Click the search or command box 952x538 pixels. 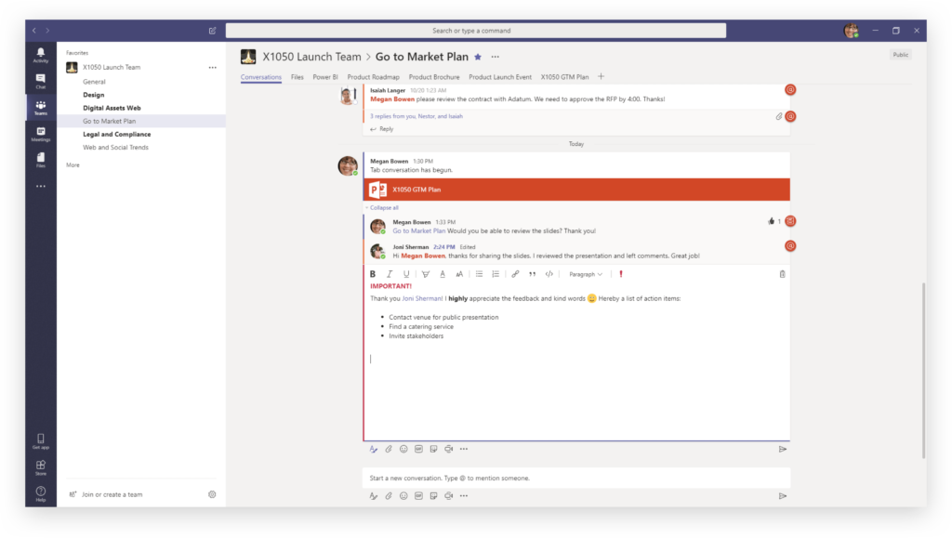(x=475, y=31)
